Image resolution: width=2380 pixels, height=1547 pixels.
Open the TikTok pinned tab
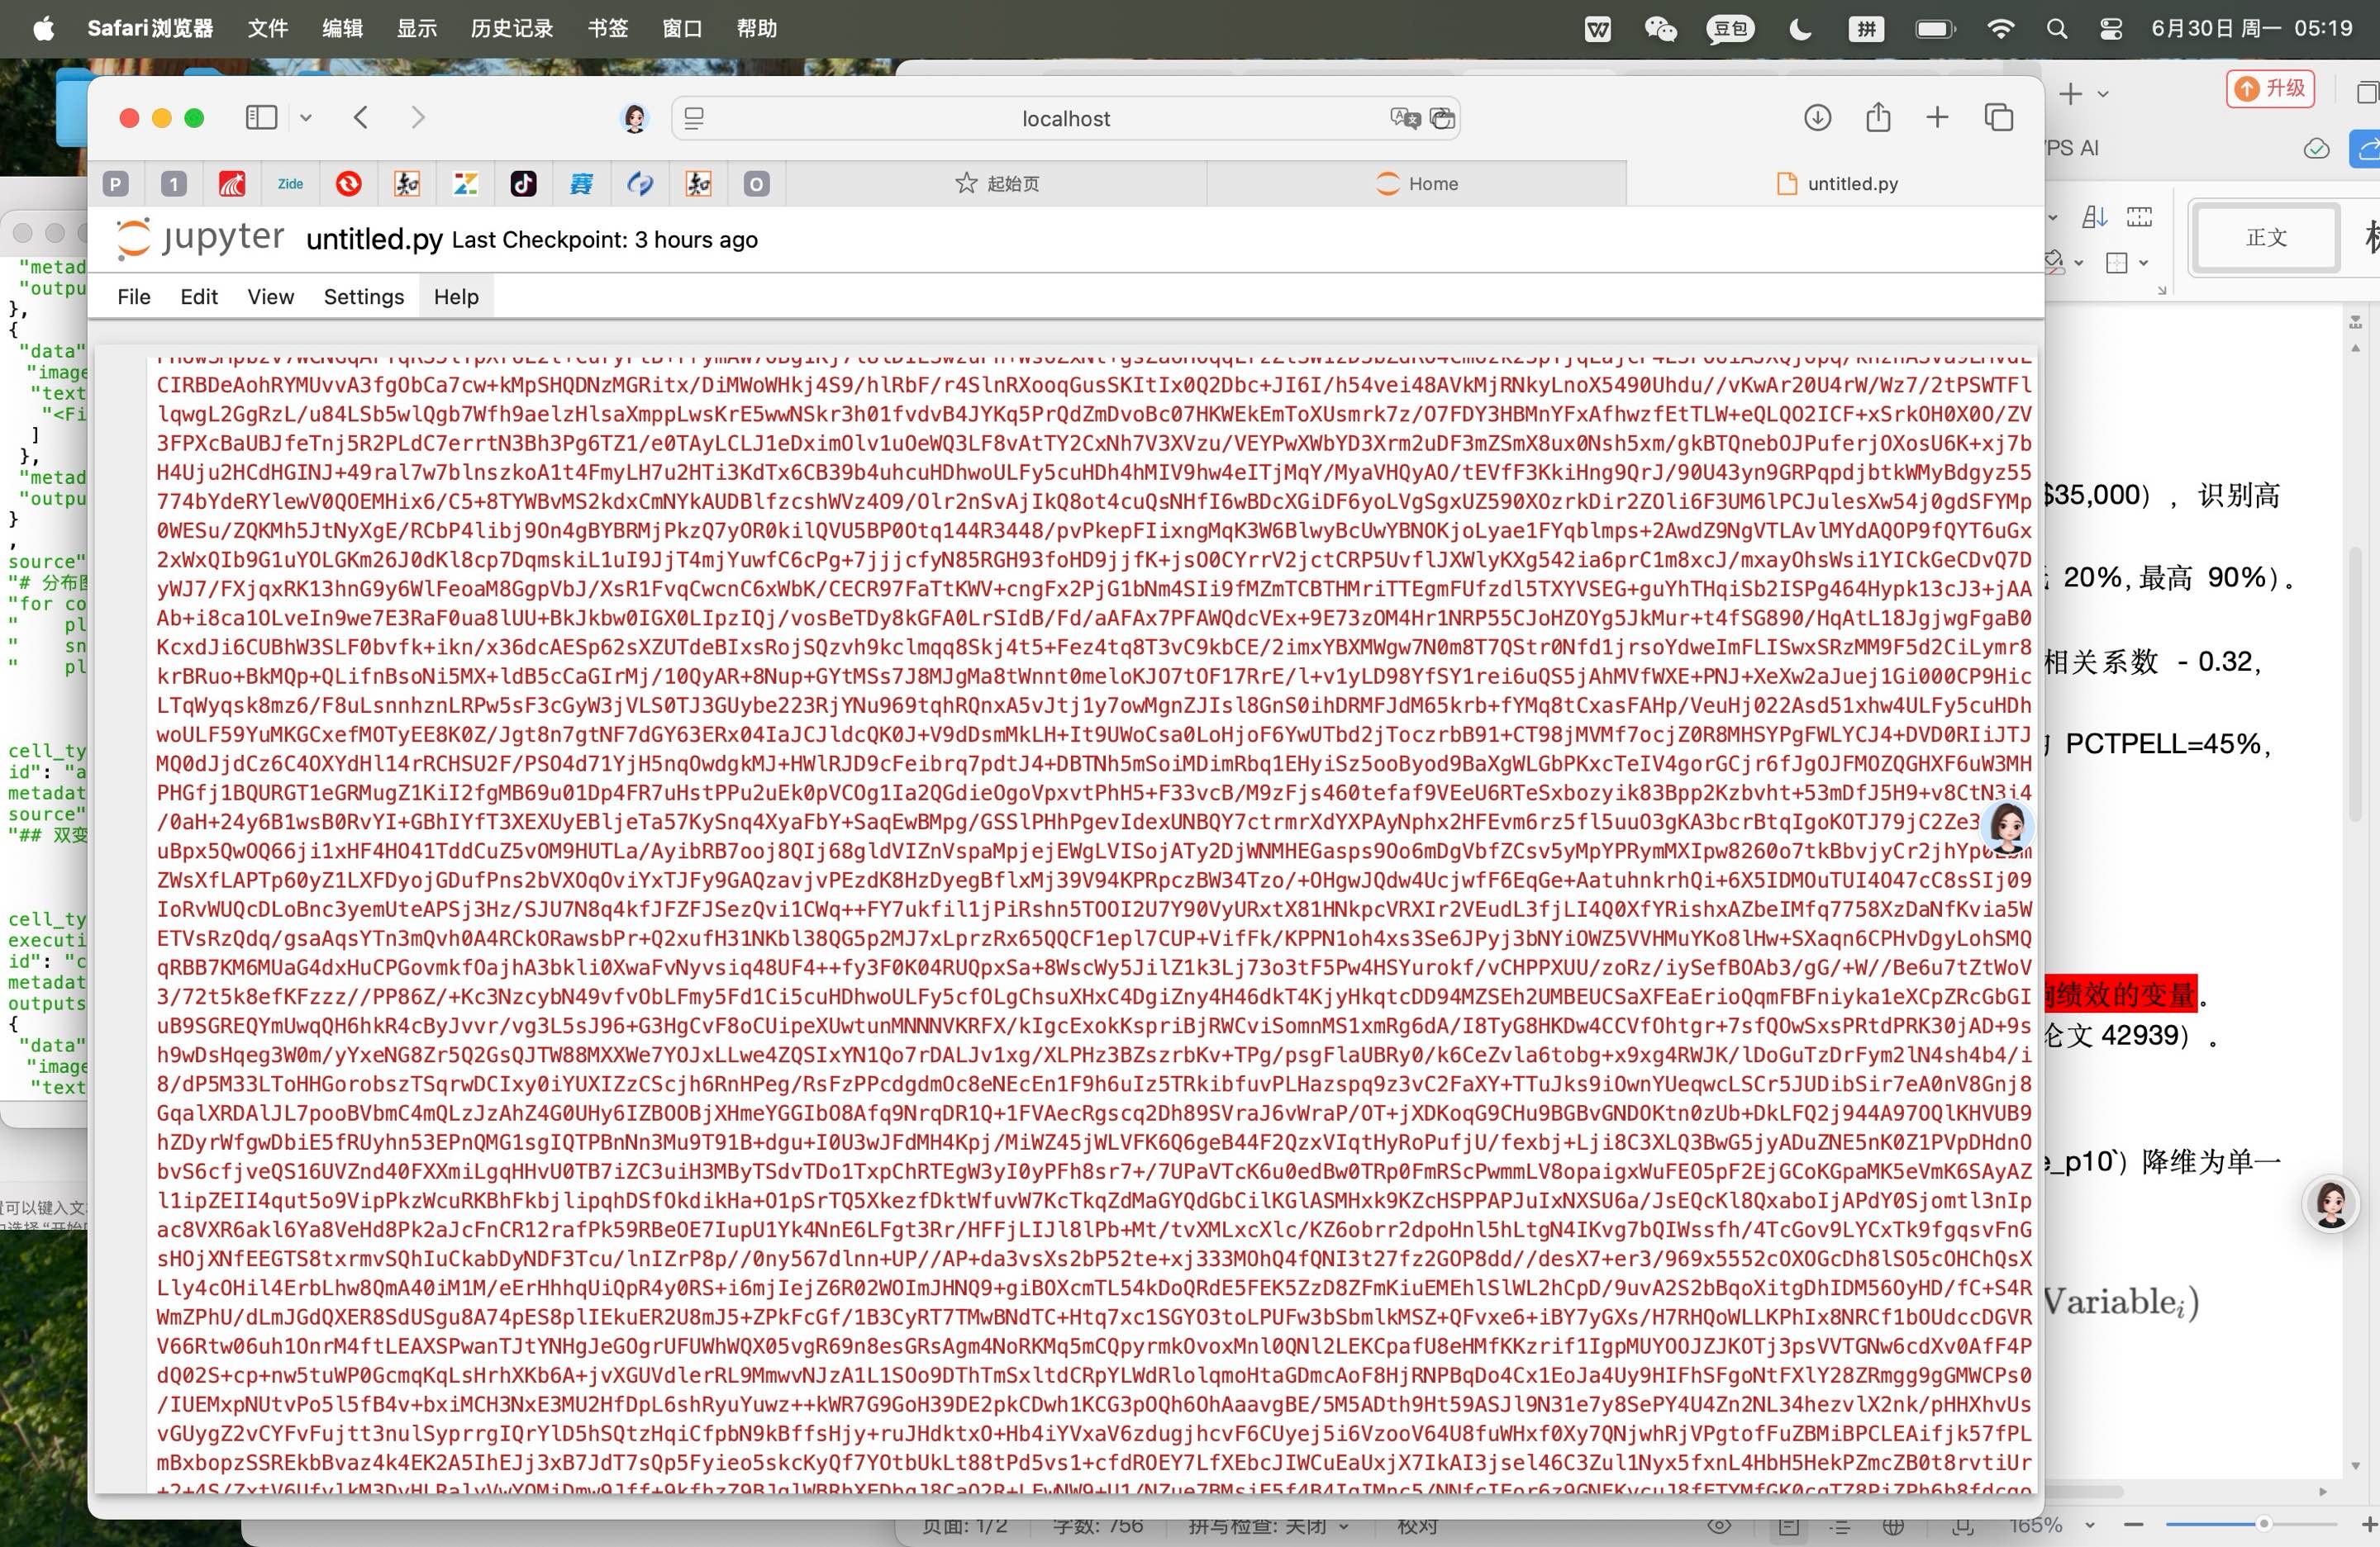523,184
